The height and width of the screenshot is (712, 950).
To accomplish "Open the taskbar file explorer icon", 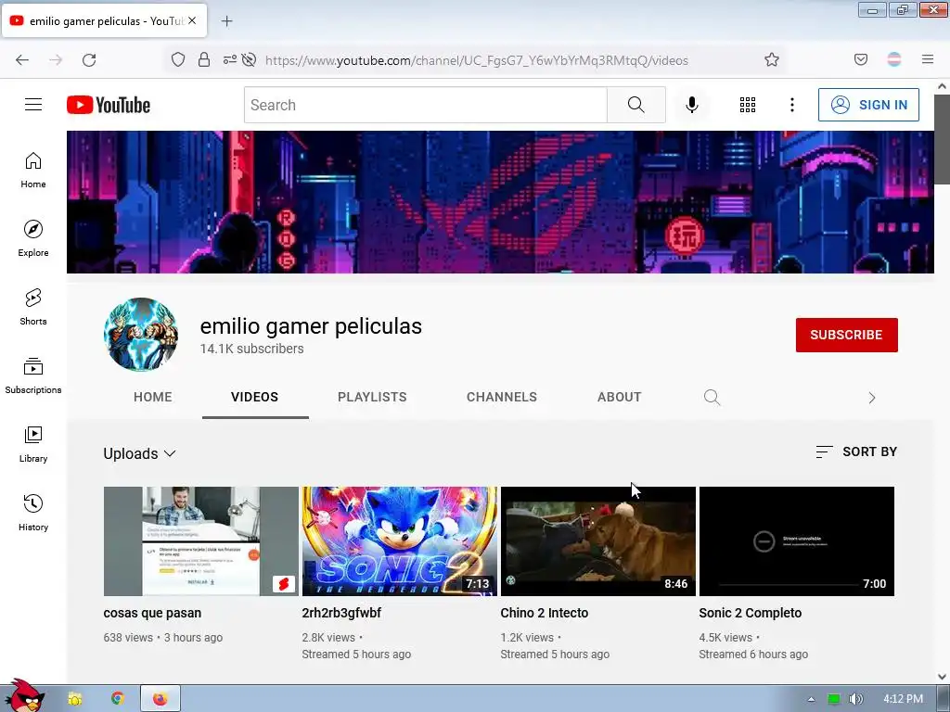I will 75,699.
